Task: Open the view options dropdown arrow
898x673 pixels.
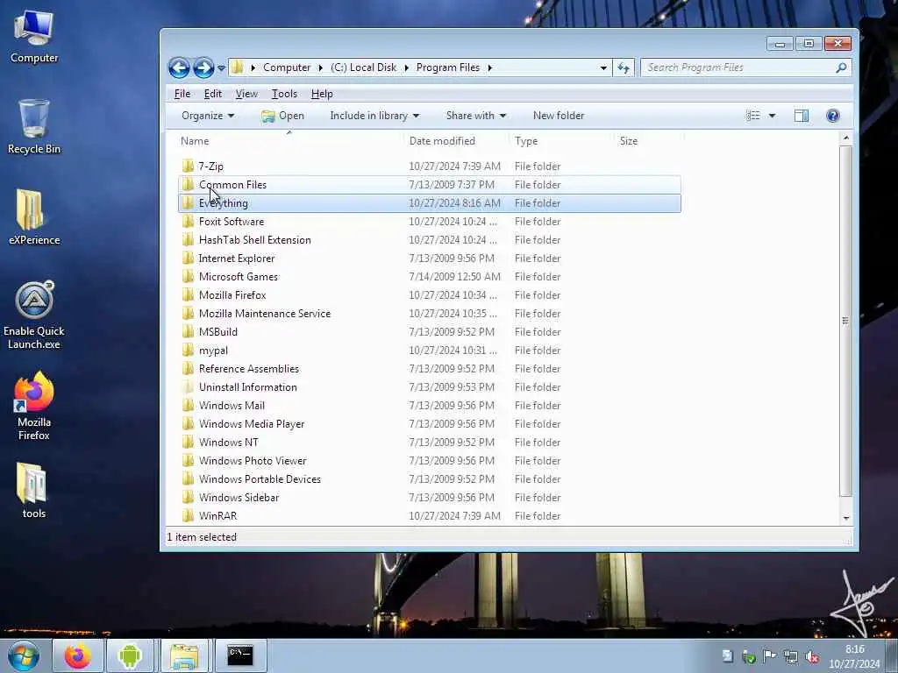Action: pyautogui.click(x=772, y=116)
